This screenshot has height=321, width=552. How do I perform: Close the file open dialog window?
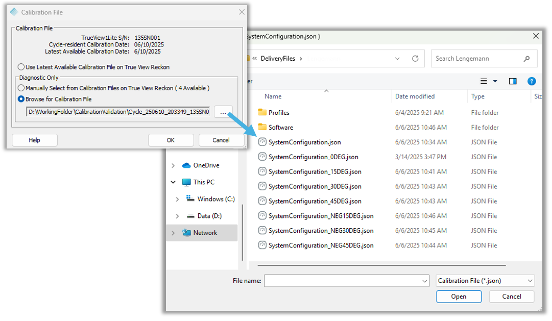[536, 36]
